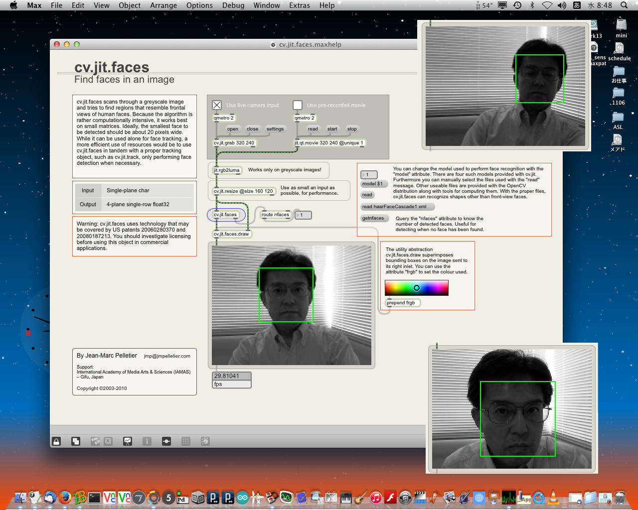Click the inspector 'i' icon in toolbar
Image resolution: width=638 pixels, height=510 pixels.
[147, 441]
